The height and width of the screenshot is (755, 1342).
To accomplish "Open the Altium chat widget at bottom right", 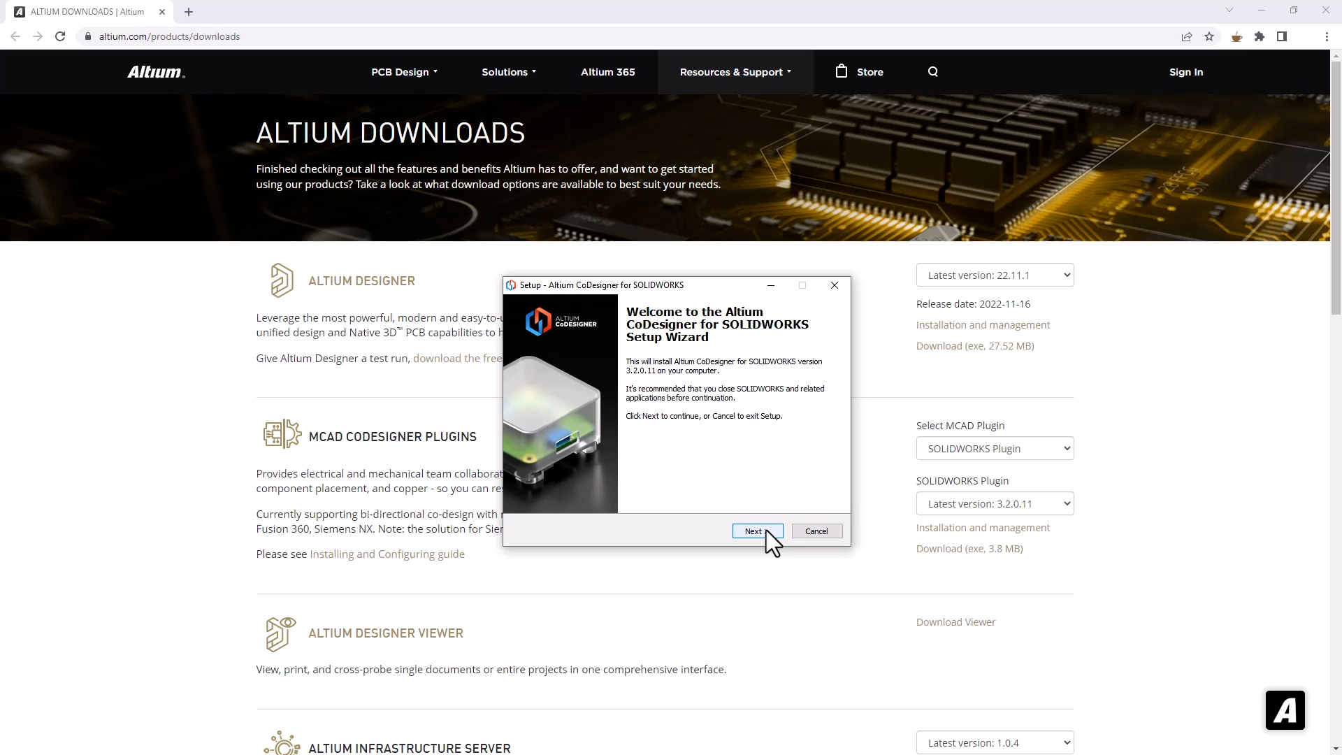I will (x=1285, y=710).
